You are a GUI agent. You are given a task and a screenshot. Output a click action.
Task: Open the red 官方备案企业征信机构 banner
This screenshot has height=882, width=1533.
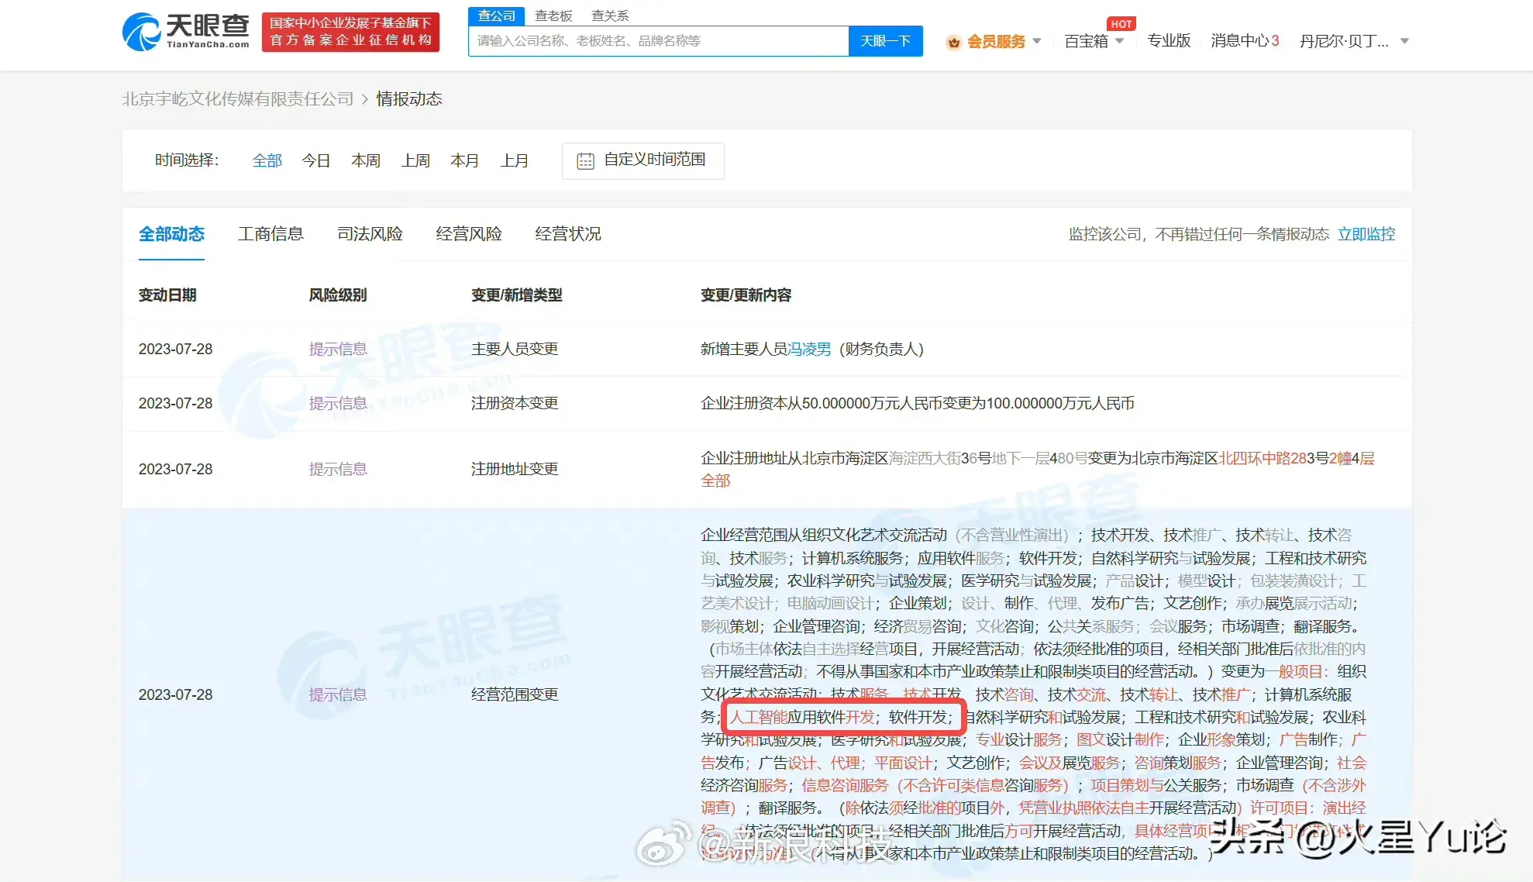350,32
